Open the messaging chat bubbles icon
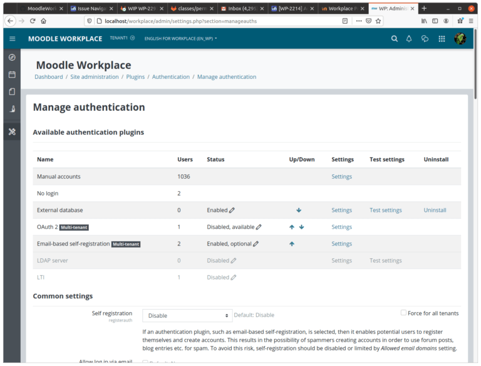481x366 pixels. [x=425, y=39]
